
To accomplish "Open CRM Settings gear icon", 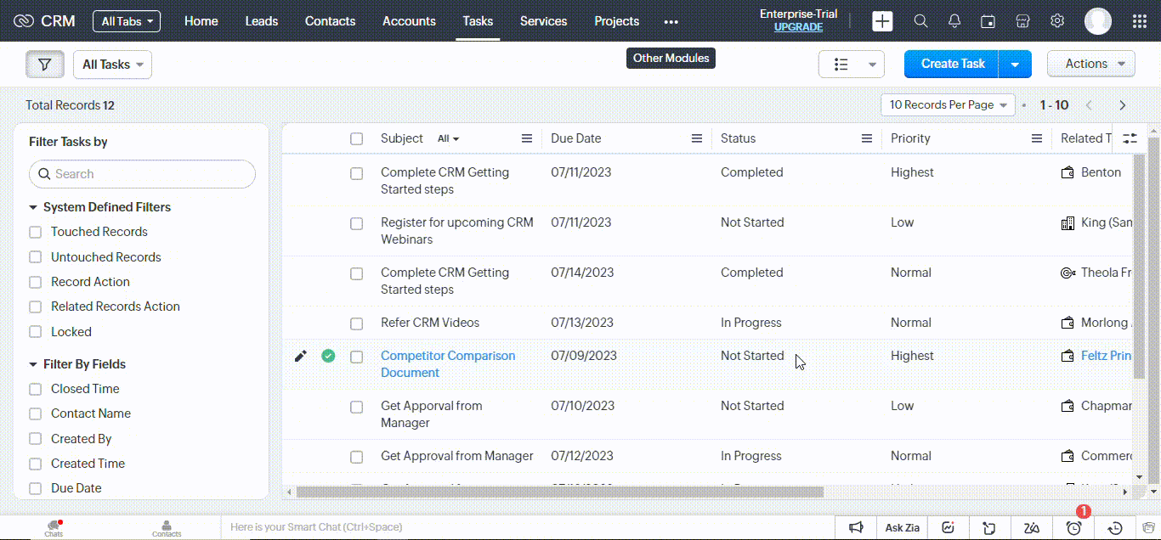I will click(x=1056, y=20).
